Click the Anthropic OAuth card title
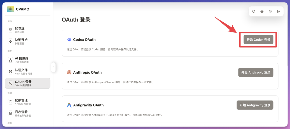 tap(88, 72)
